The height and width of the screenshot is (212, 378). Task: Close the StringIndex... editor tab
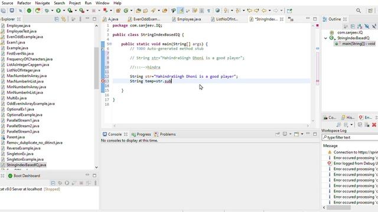tap(282, 19)
